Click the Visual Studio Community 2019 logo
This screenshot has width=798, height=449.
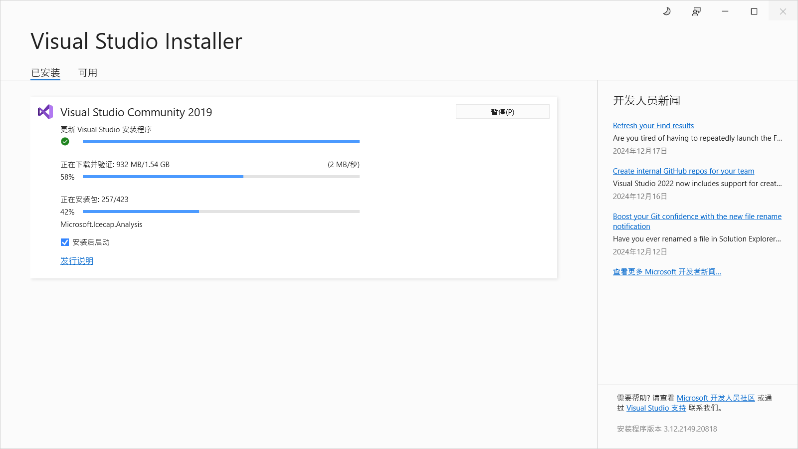(45, 112)
